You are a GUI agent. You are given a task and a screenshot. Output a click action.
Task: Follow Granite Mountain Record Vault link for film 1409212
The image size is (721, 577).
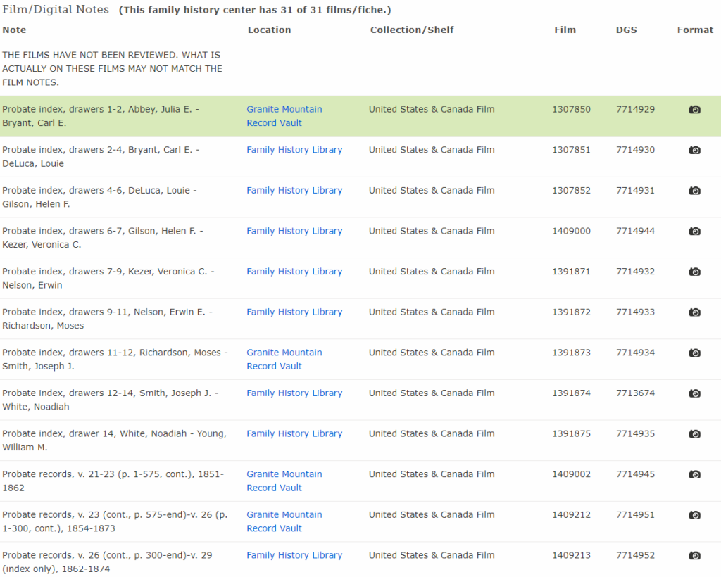(x=284, y=521)
